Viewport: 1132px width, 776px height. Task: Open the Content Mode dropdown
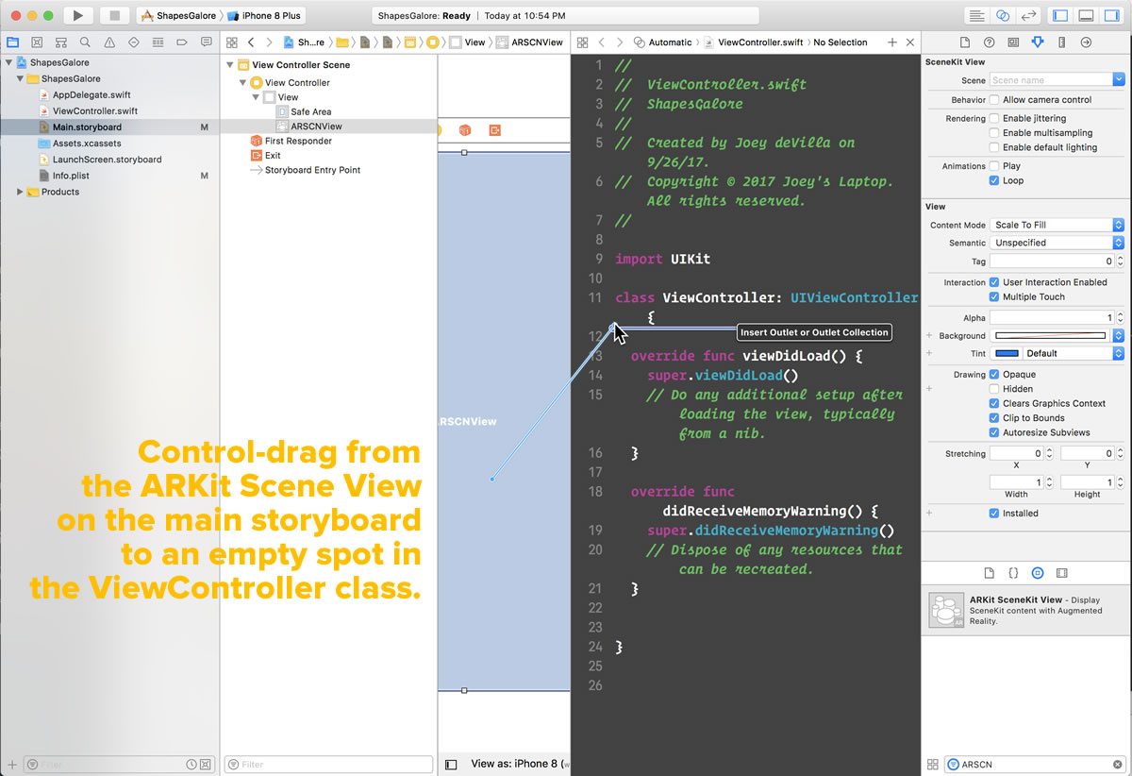(1057, 225)
